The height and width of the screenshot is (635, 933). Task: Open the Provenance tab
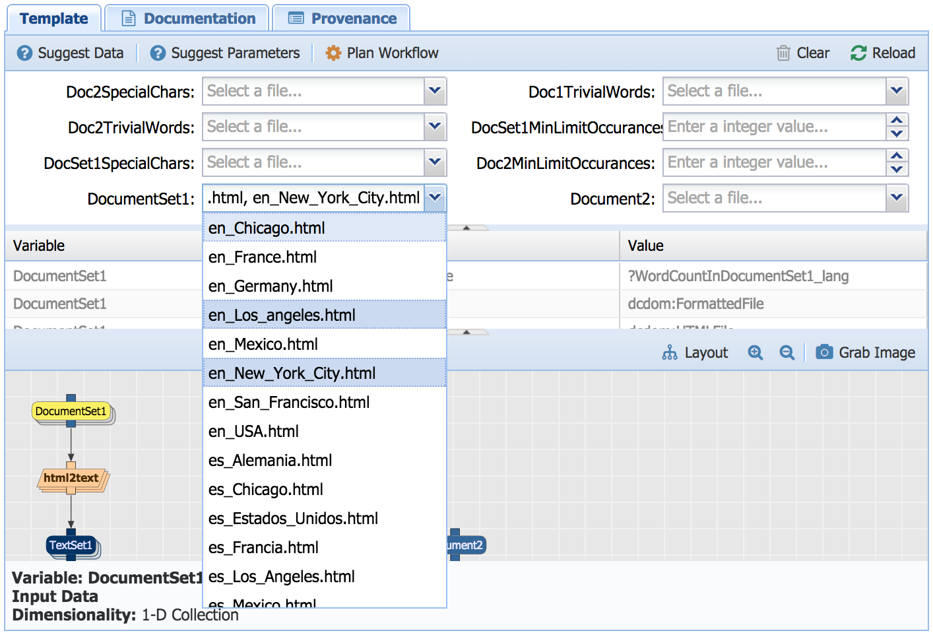tap(342, 18)
